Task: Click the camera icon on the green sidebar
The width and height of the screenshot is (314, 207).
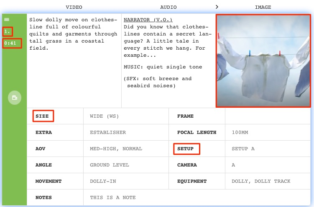Action: pyautogui.click(x=15, y=98)
